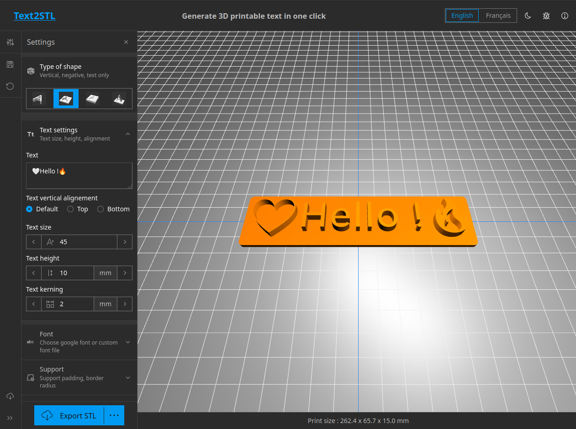Click the Text height value field
576x429 pixels.
pos(68,273)
